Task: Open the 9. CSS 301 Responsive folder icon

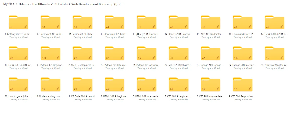Action: point(242,84)
